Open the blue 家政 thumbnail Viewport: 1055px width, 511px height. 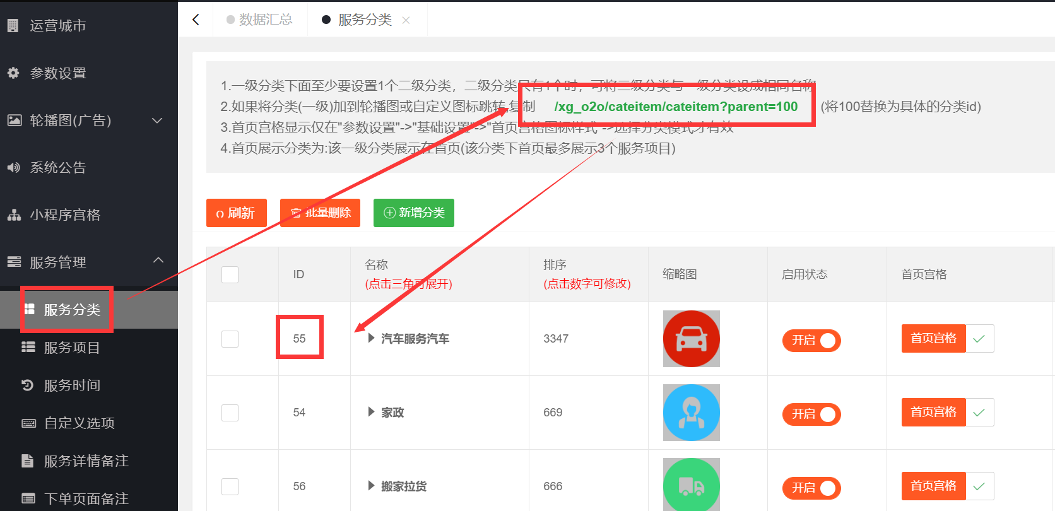click(692, 413)
